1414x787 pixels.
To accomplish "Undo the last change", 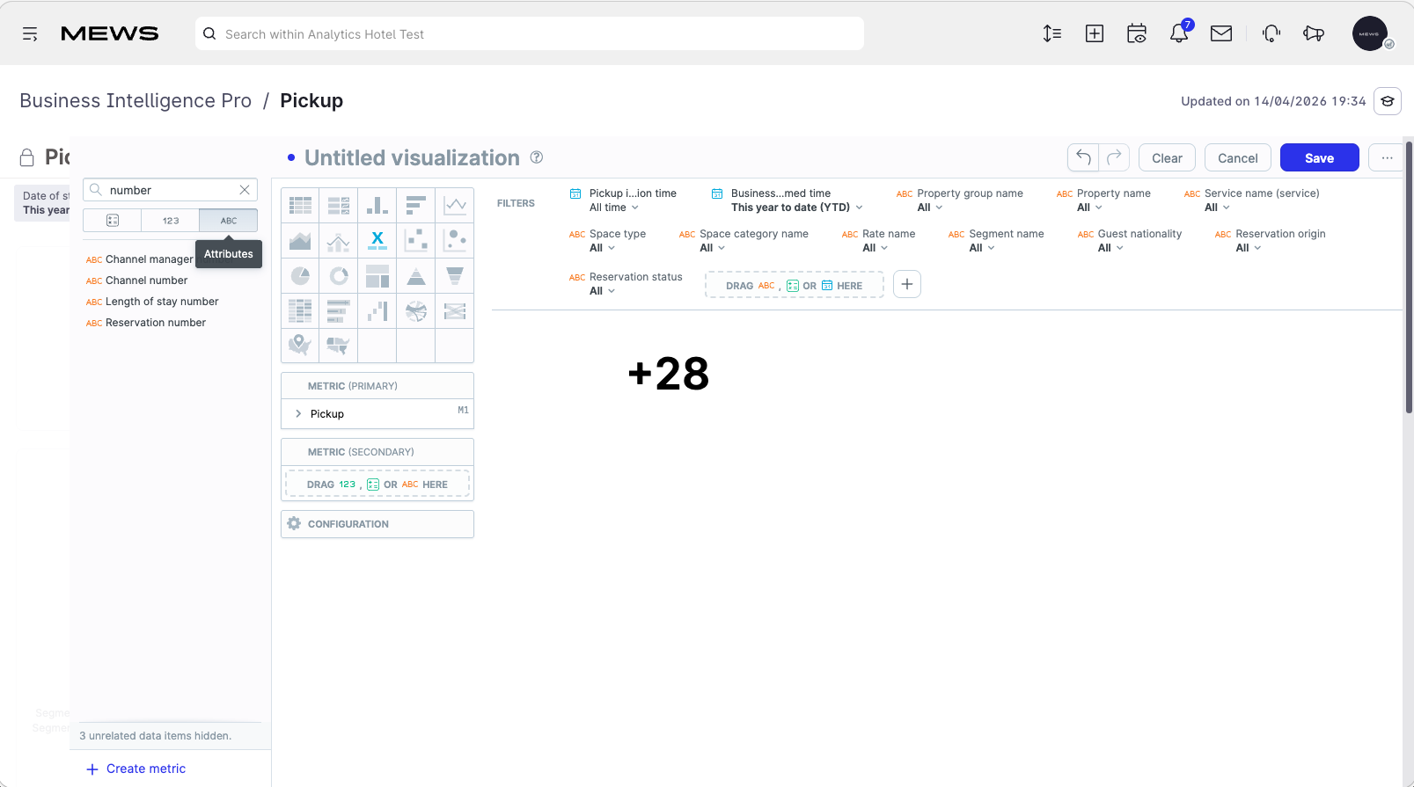I will (1083, 157).
